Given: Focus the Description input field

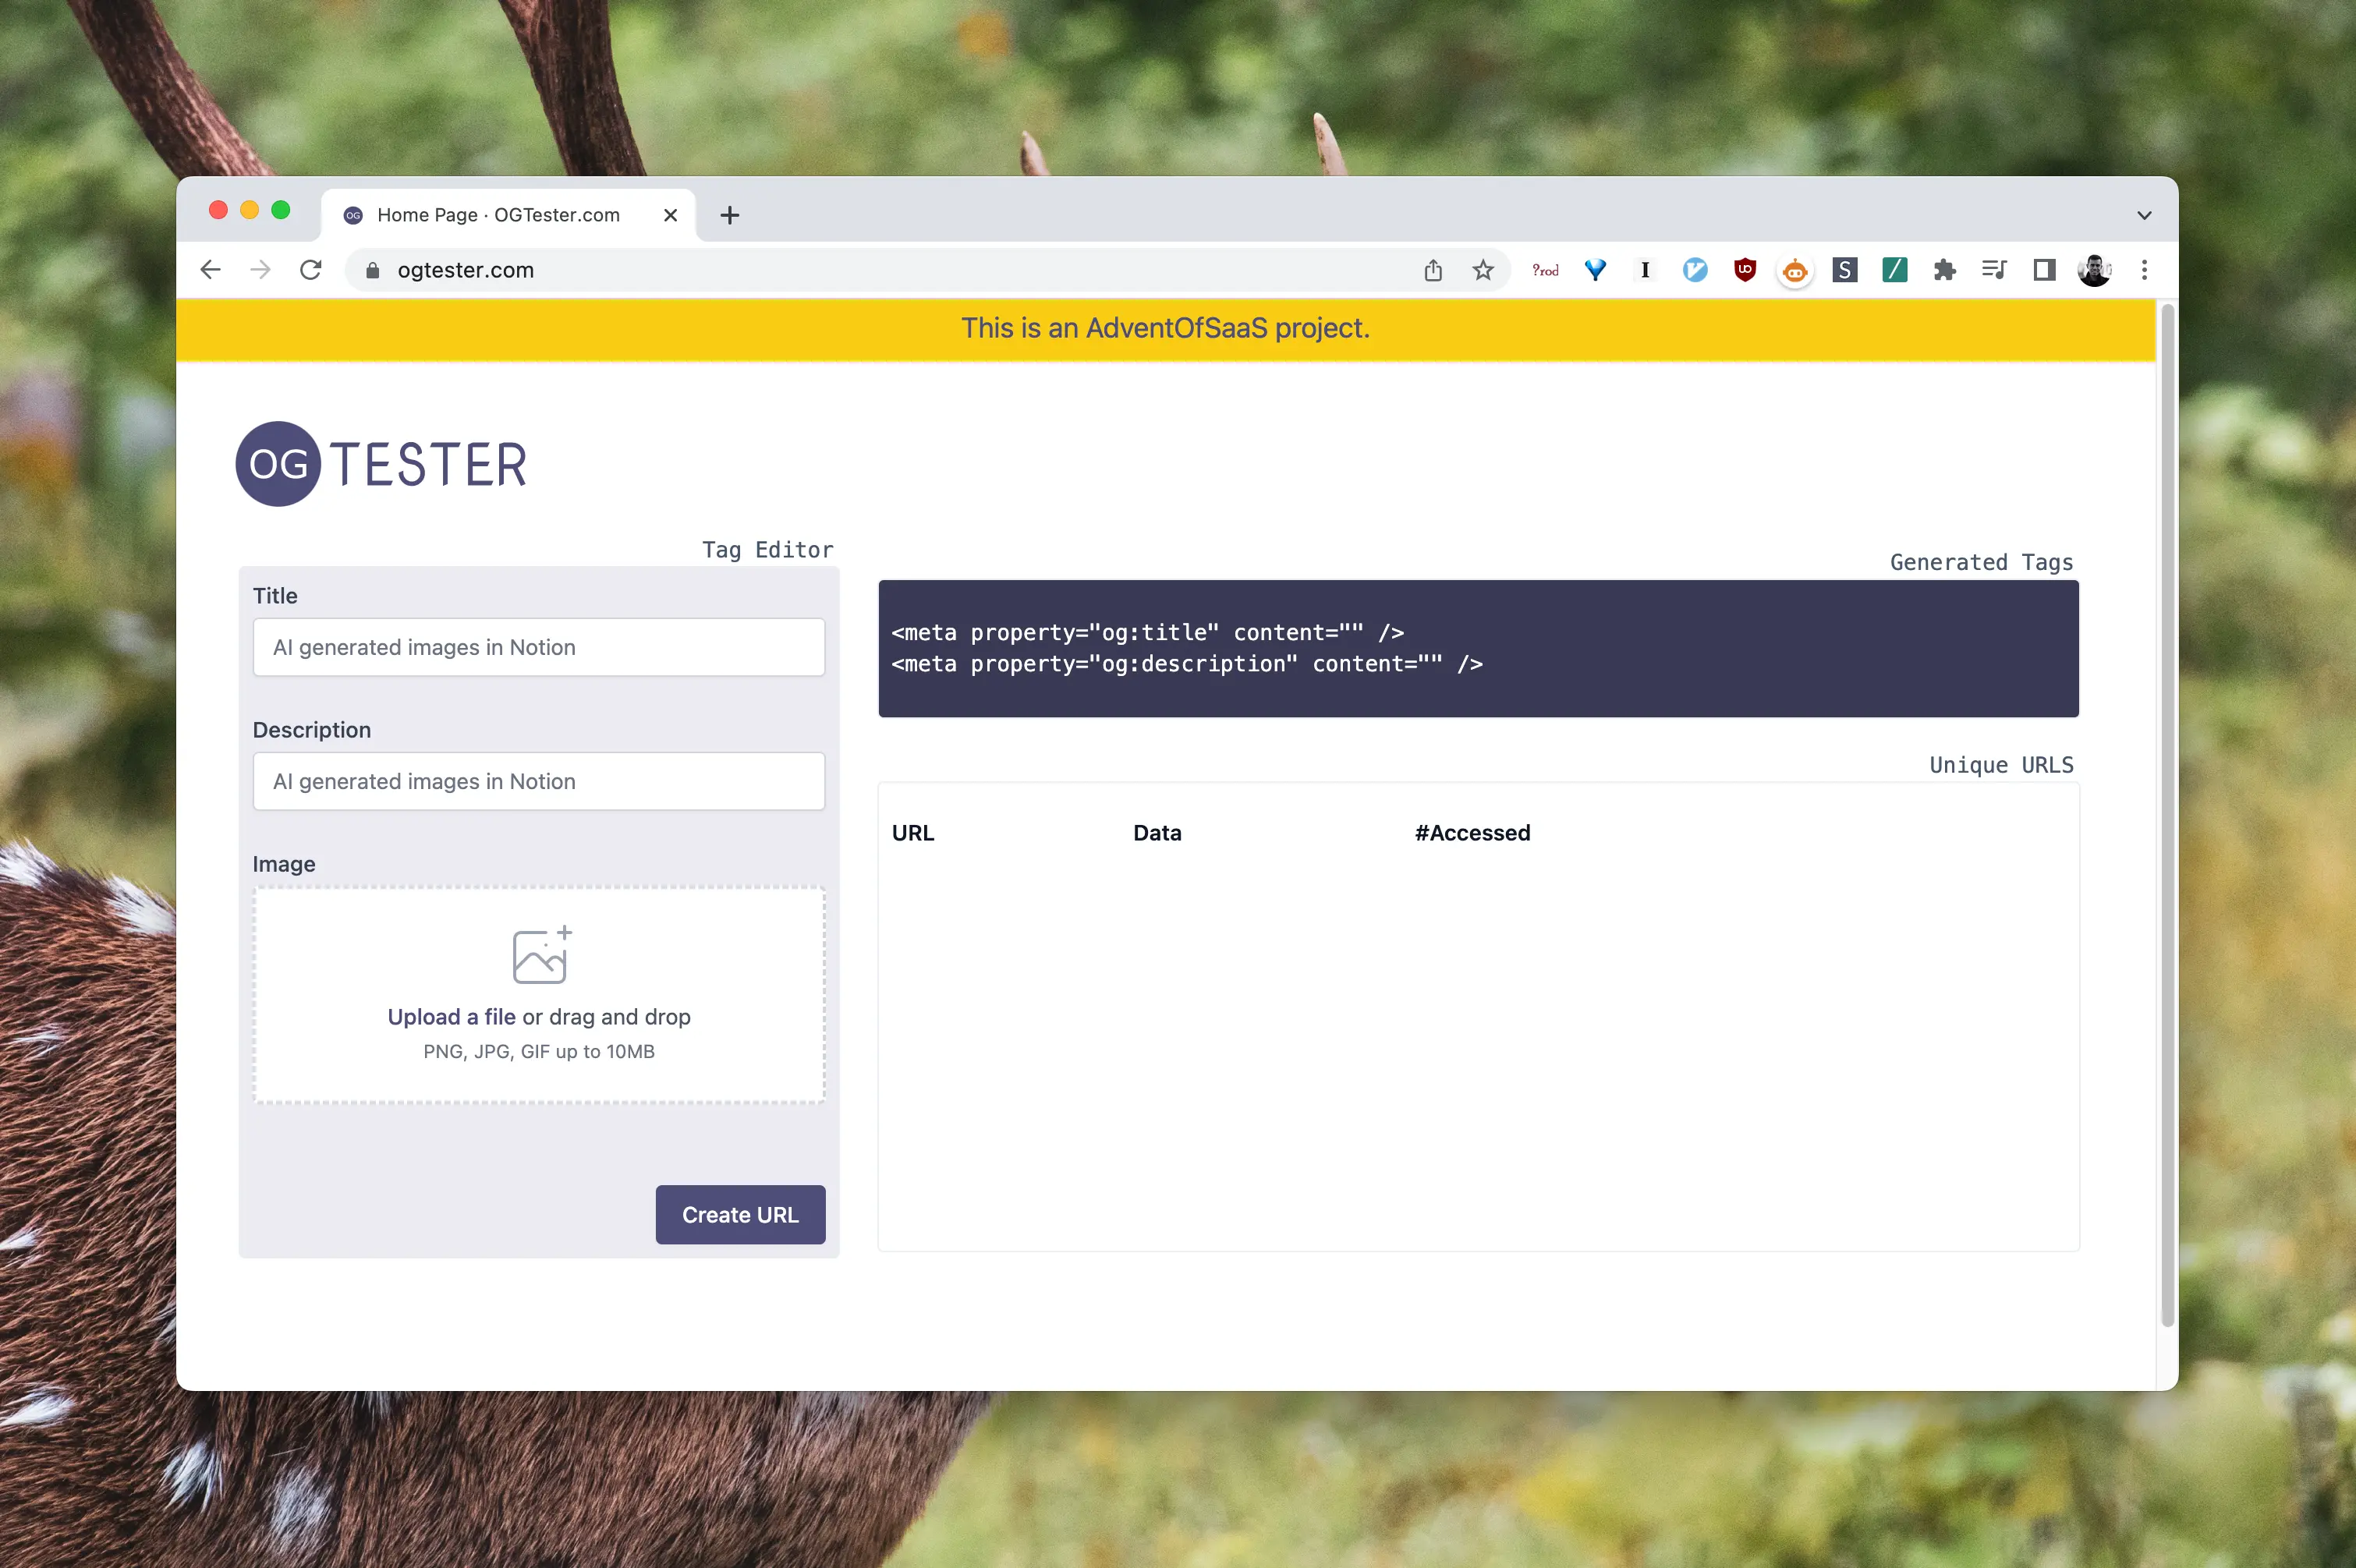Looking at the screenshot, I should (538, 781).
